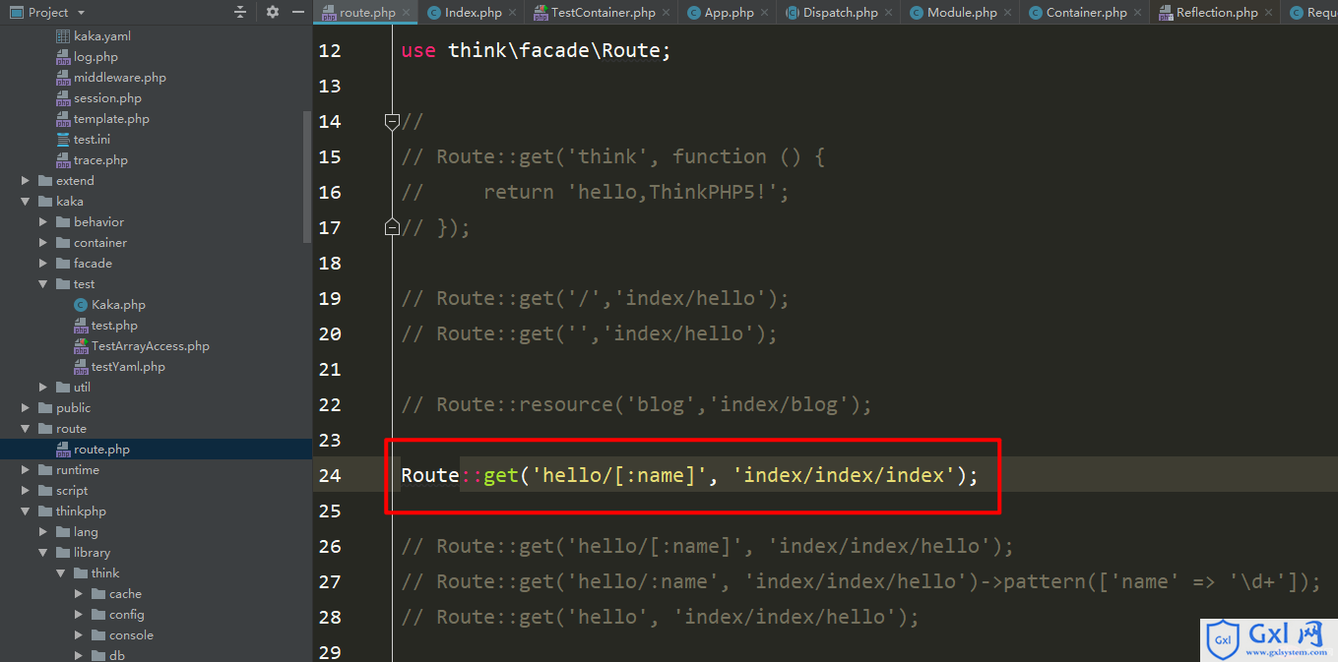Collapse the think folder arrow
The height and width of the screenshot is (662, 1338).
[x=61, y=573]
